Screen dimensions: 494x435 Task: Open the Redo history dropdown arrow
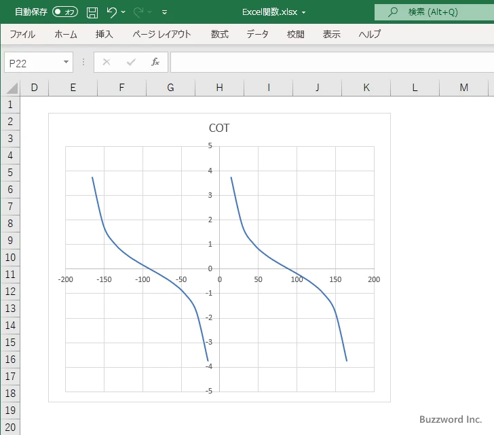[150, 12]
